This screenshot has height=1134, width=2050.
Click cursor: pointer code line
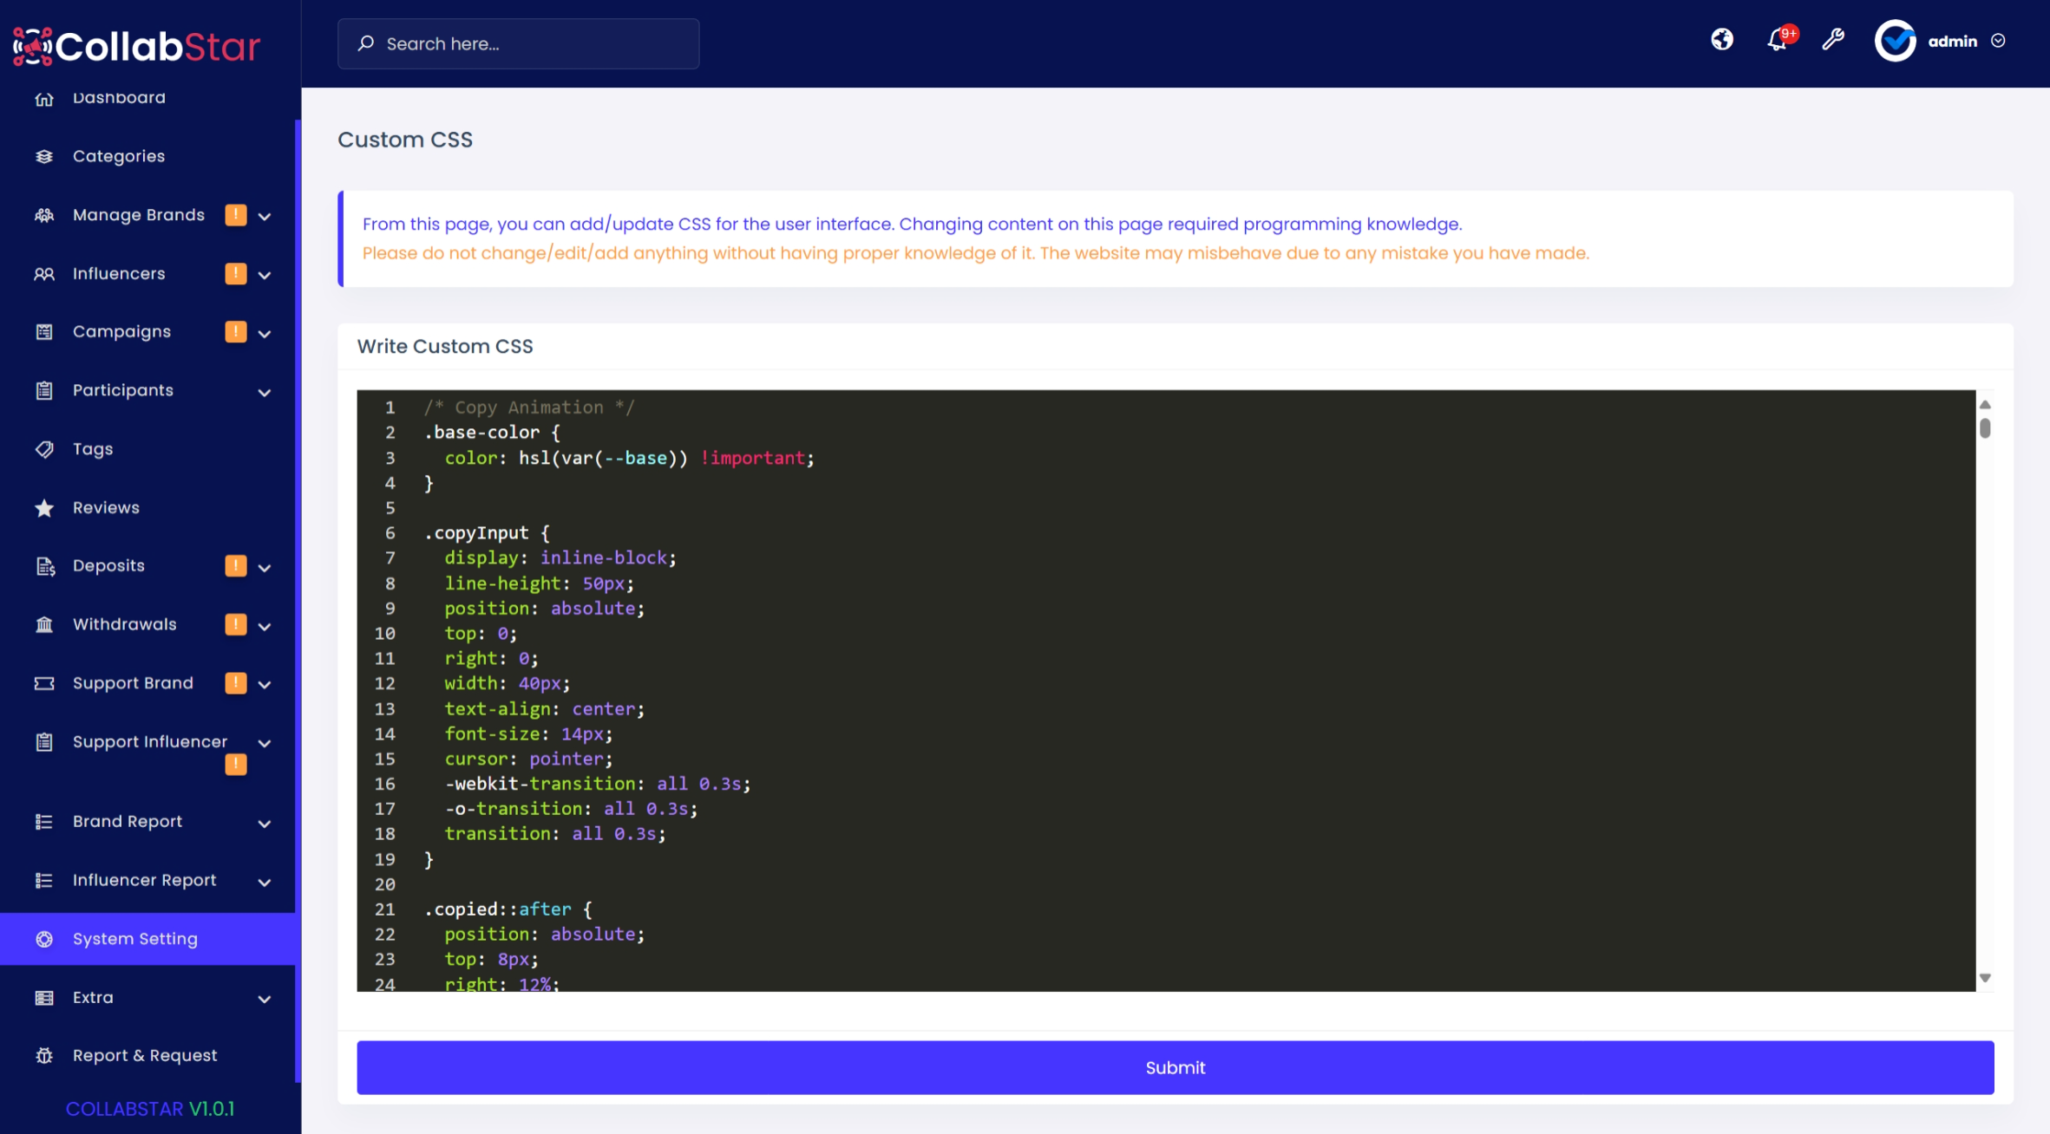pos(528,759)
